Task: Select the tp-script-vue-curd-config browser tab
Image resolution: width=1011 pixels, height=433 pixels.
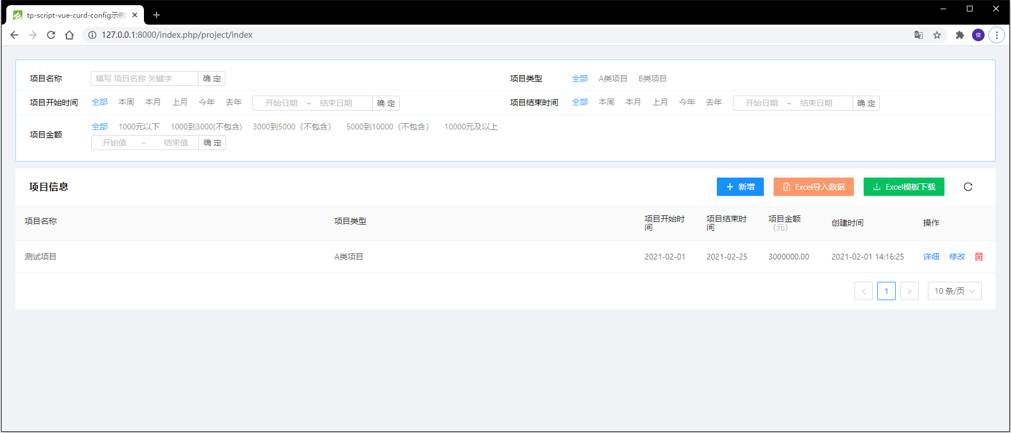Action: (x=75, y=15)
